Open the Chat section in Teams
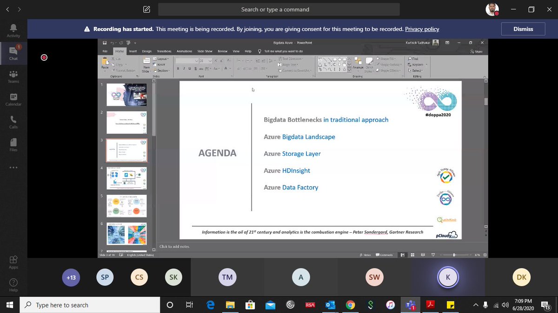 tap(13, 52)
